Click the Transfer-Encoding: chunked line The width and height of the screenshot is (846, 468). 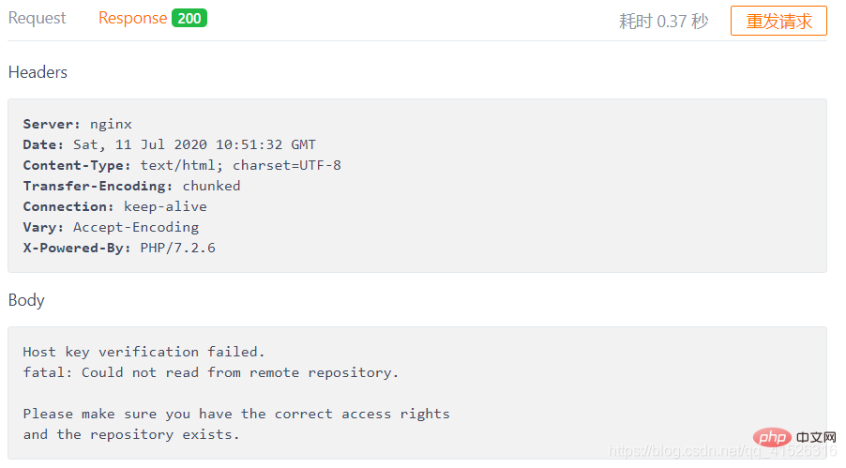(131, 186)
